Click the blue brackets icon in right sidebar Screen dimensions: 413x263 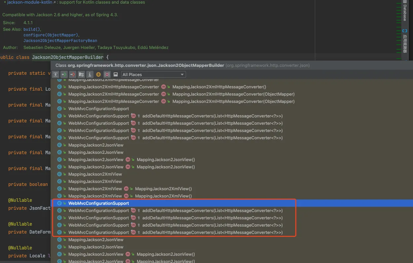click(404, 31)
